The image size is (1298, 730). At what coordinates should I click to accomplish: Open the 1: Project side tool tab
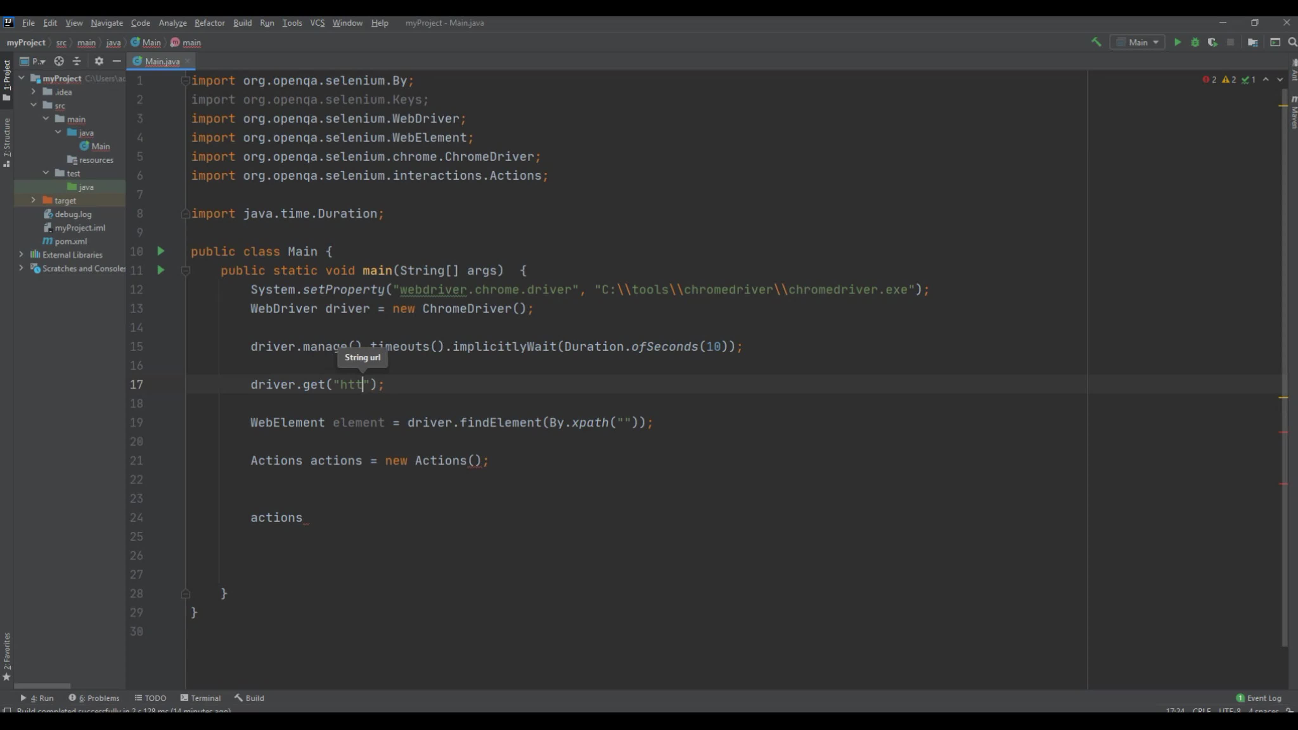click(x=7, y=80)
